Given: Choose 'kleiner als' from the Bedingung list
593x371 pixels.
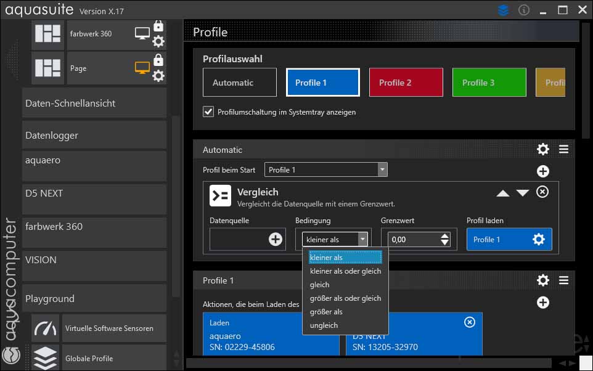Looking at the screenshot, I should coord(345,258).
